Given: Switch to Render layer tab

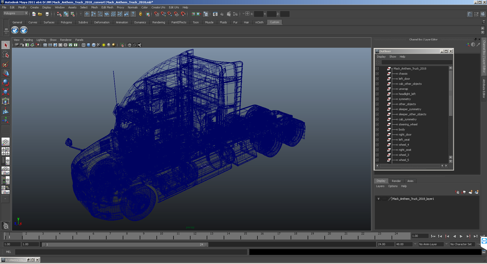Looking at the screenshot, I should (396, 181).
